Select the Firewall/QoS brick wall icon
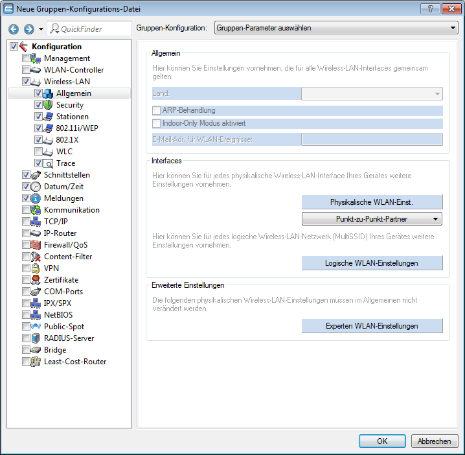465x455 pixels. click(x=36, y=245)
